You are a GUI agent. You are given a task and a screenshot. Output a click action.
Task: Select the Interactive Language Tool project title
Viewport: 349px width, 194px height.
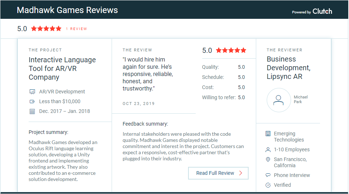[62, 68]
